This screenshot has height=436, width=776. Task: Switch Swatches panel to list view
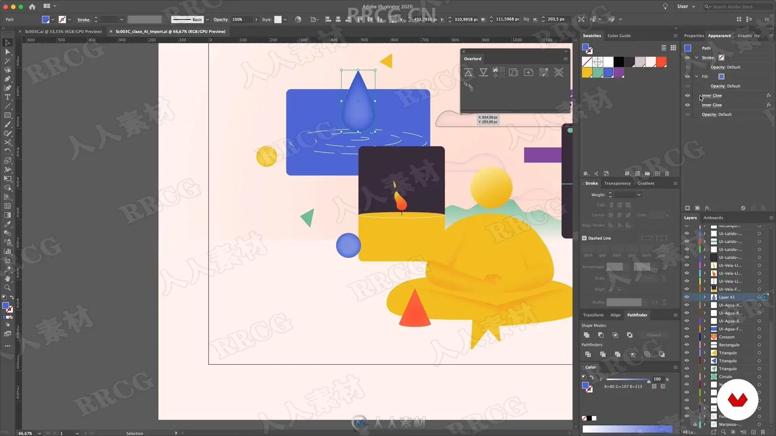coord(664,48)
